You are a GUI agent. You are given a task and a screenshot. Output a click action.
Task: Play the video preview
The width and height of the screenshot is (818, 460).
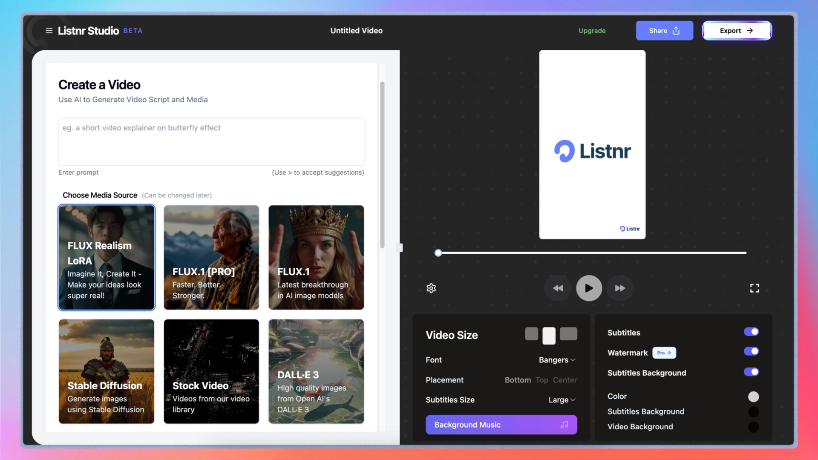pyautogui.click(x=589, y=288)
